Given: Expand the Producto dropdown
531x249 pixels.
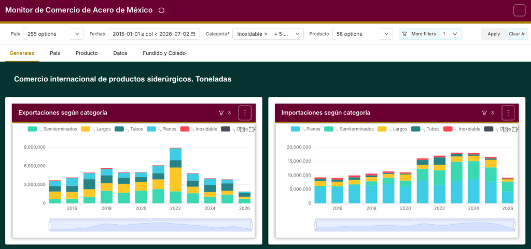Looking at the screenshot, I should point(362,34).
